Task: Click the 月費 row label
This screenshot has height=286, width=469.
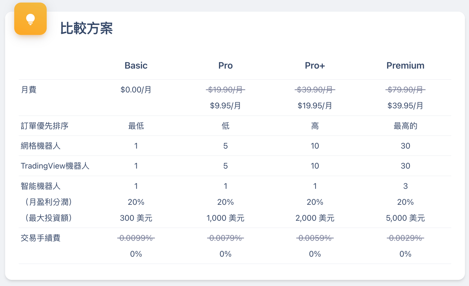Action: pyautogui.click(x=29, y=90)
